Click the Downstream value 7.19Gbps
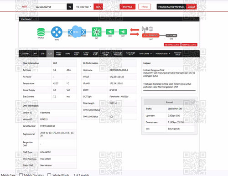Image resolution: width=228 pixels, height=176 pixels. tap(176, 122)
